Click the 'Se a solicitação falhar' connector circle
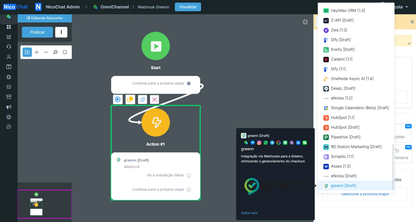Screen dimensions: 416x222 click(x=189, y=175)
